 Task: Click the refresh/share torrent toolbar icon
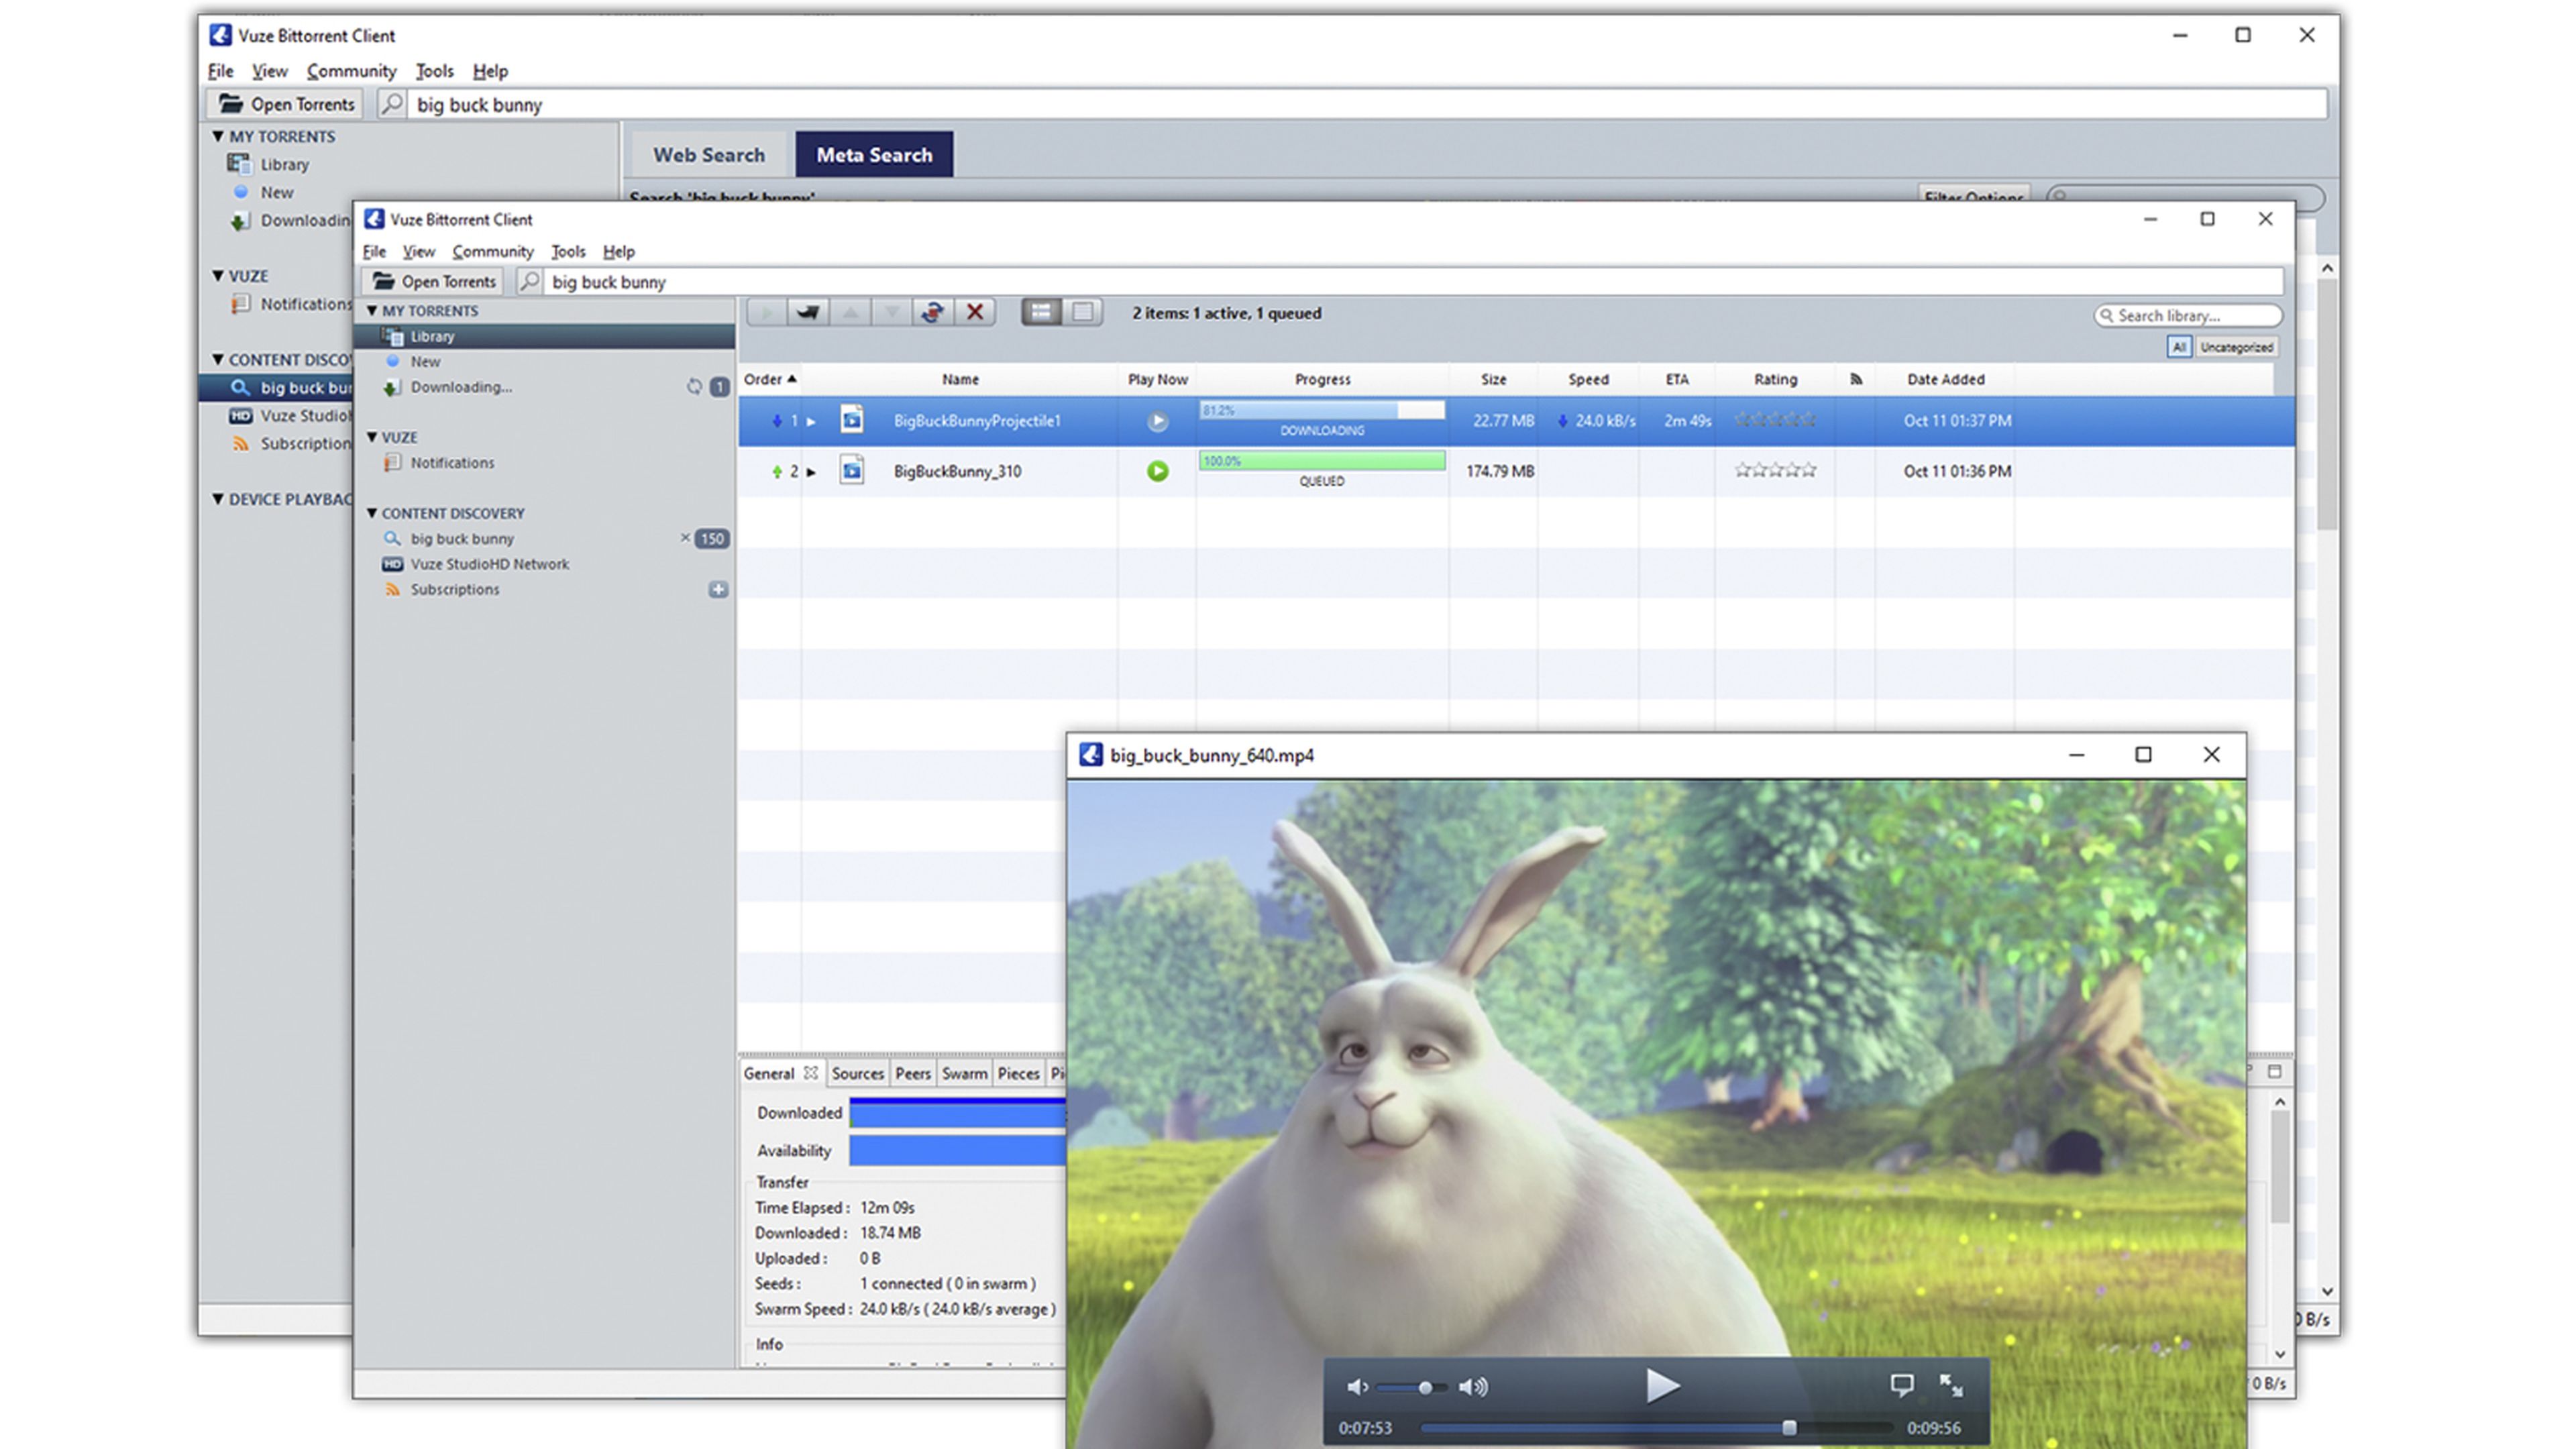point(932,313)
